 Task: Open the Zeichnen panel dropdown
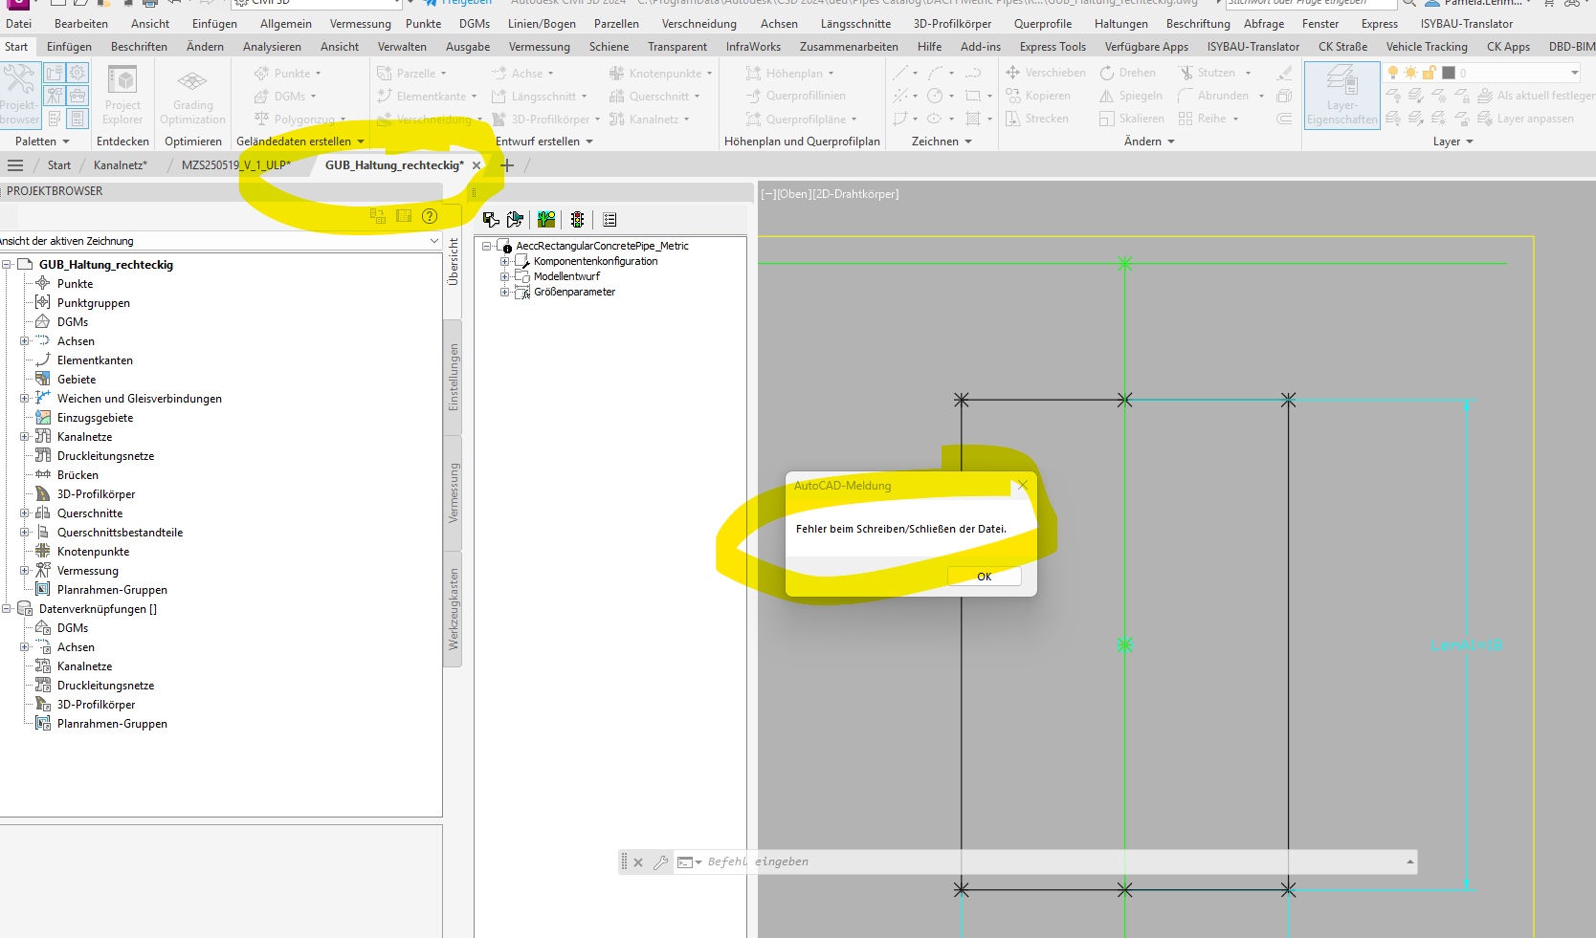click(942, 142)
